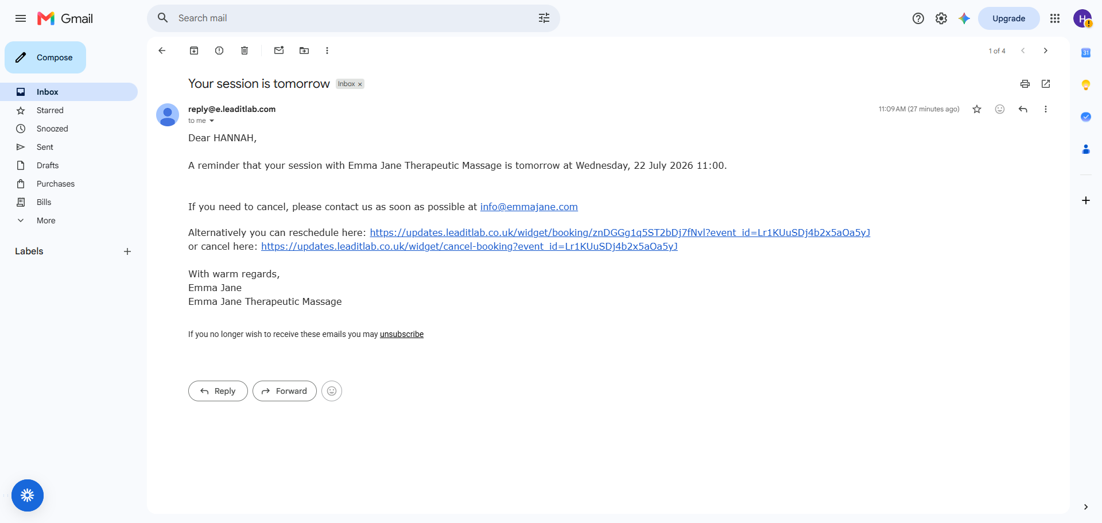Open the message's three-dot more menu
This screenshot has height=523, width=1102.
point(1046,109)
